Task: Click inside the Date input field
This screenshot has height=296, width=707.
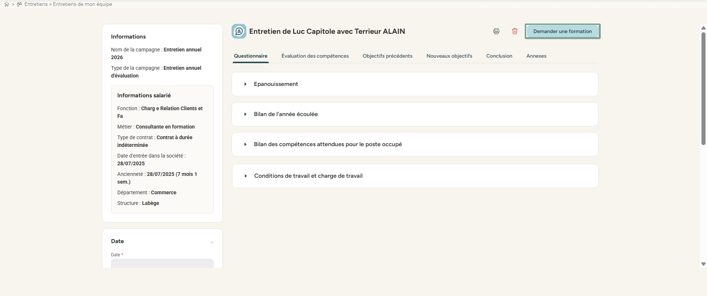Action: click(162, 264)
